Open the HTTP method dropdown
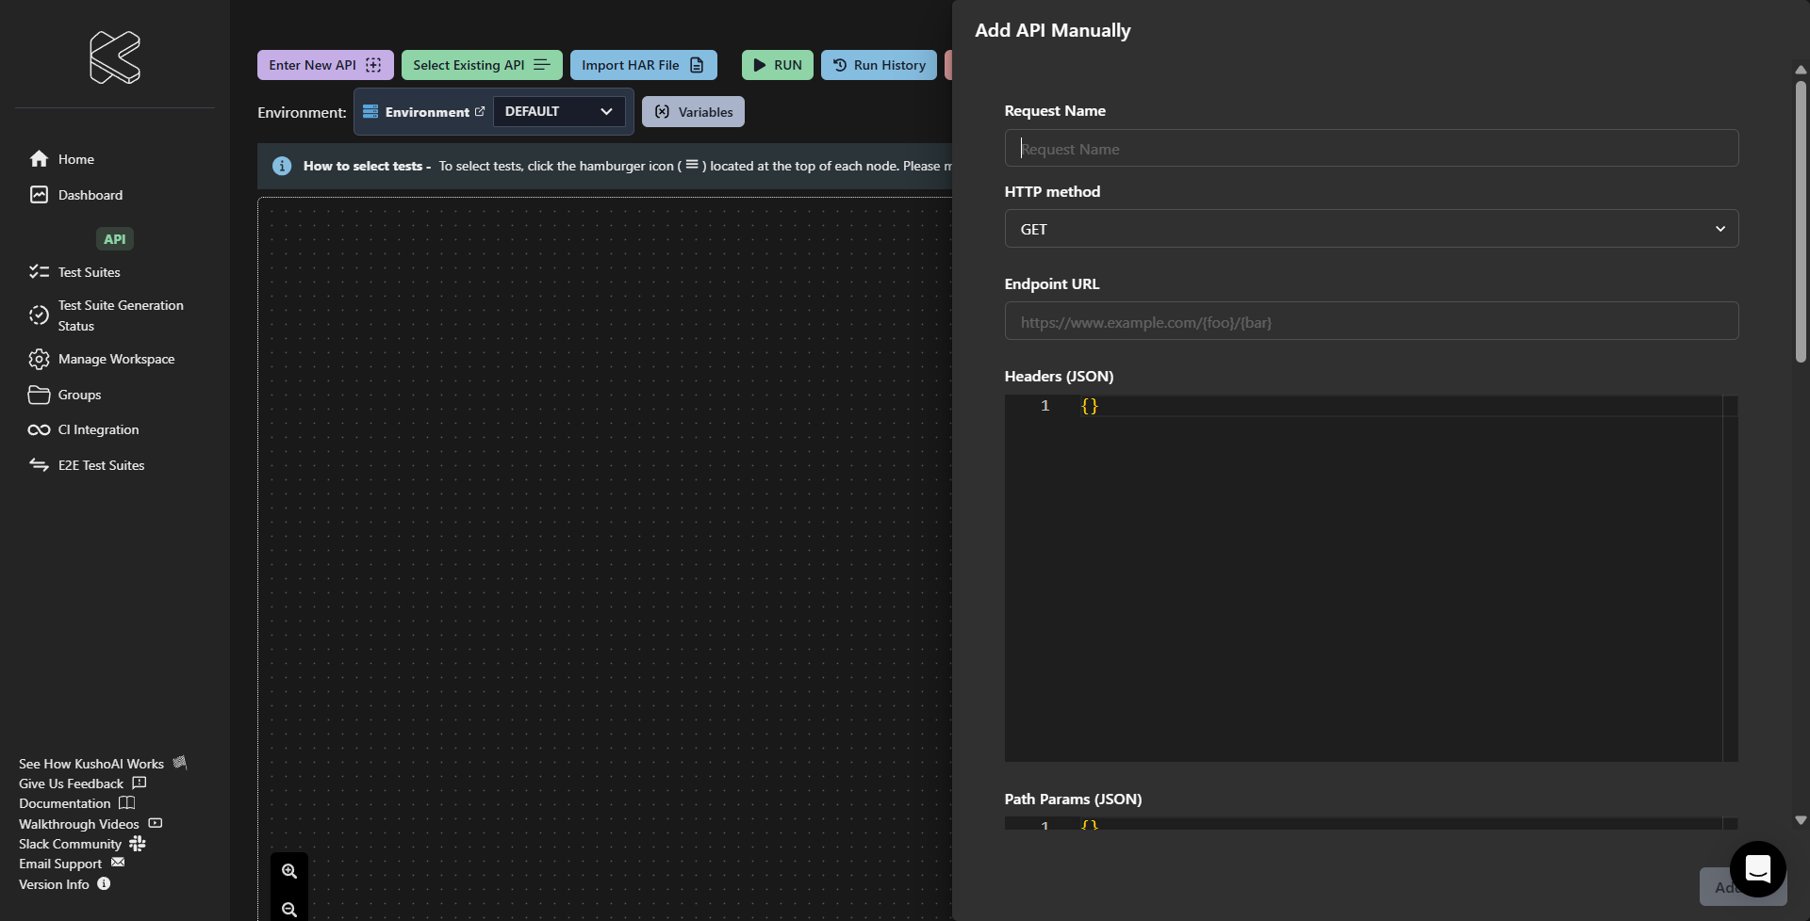This screenshot has width=1810, height=921. tap(1371, 229)
